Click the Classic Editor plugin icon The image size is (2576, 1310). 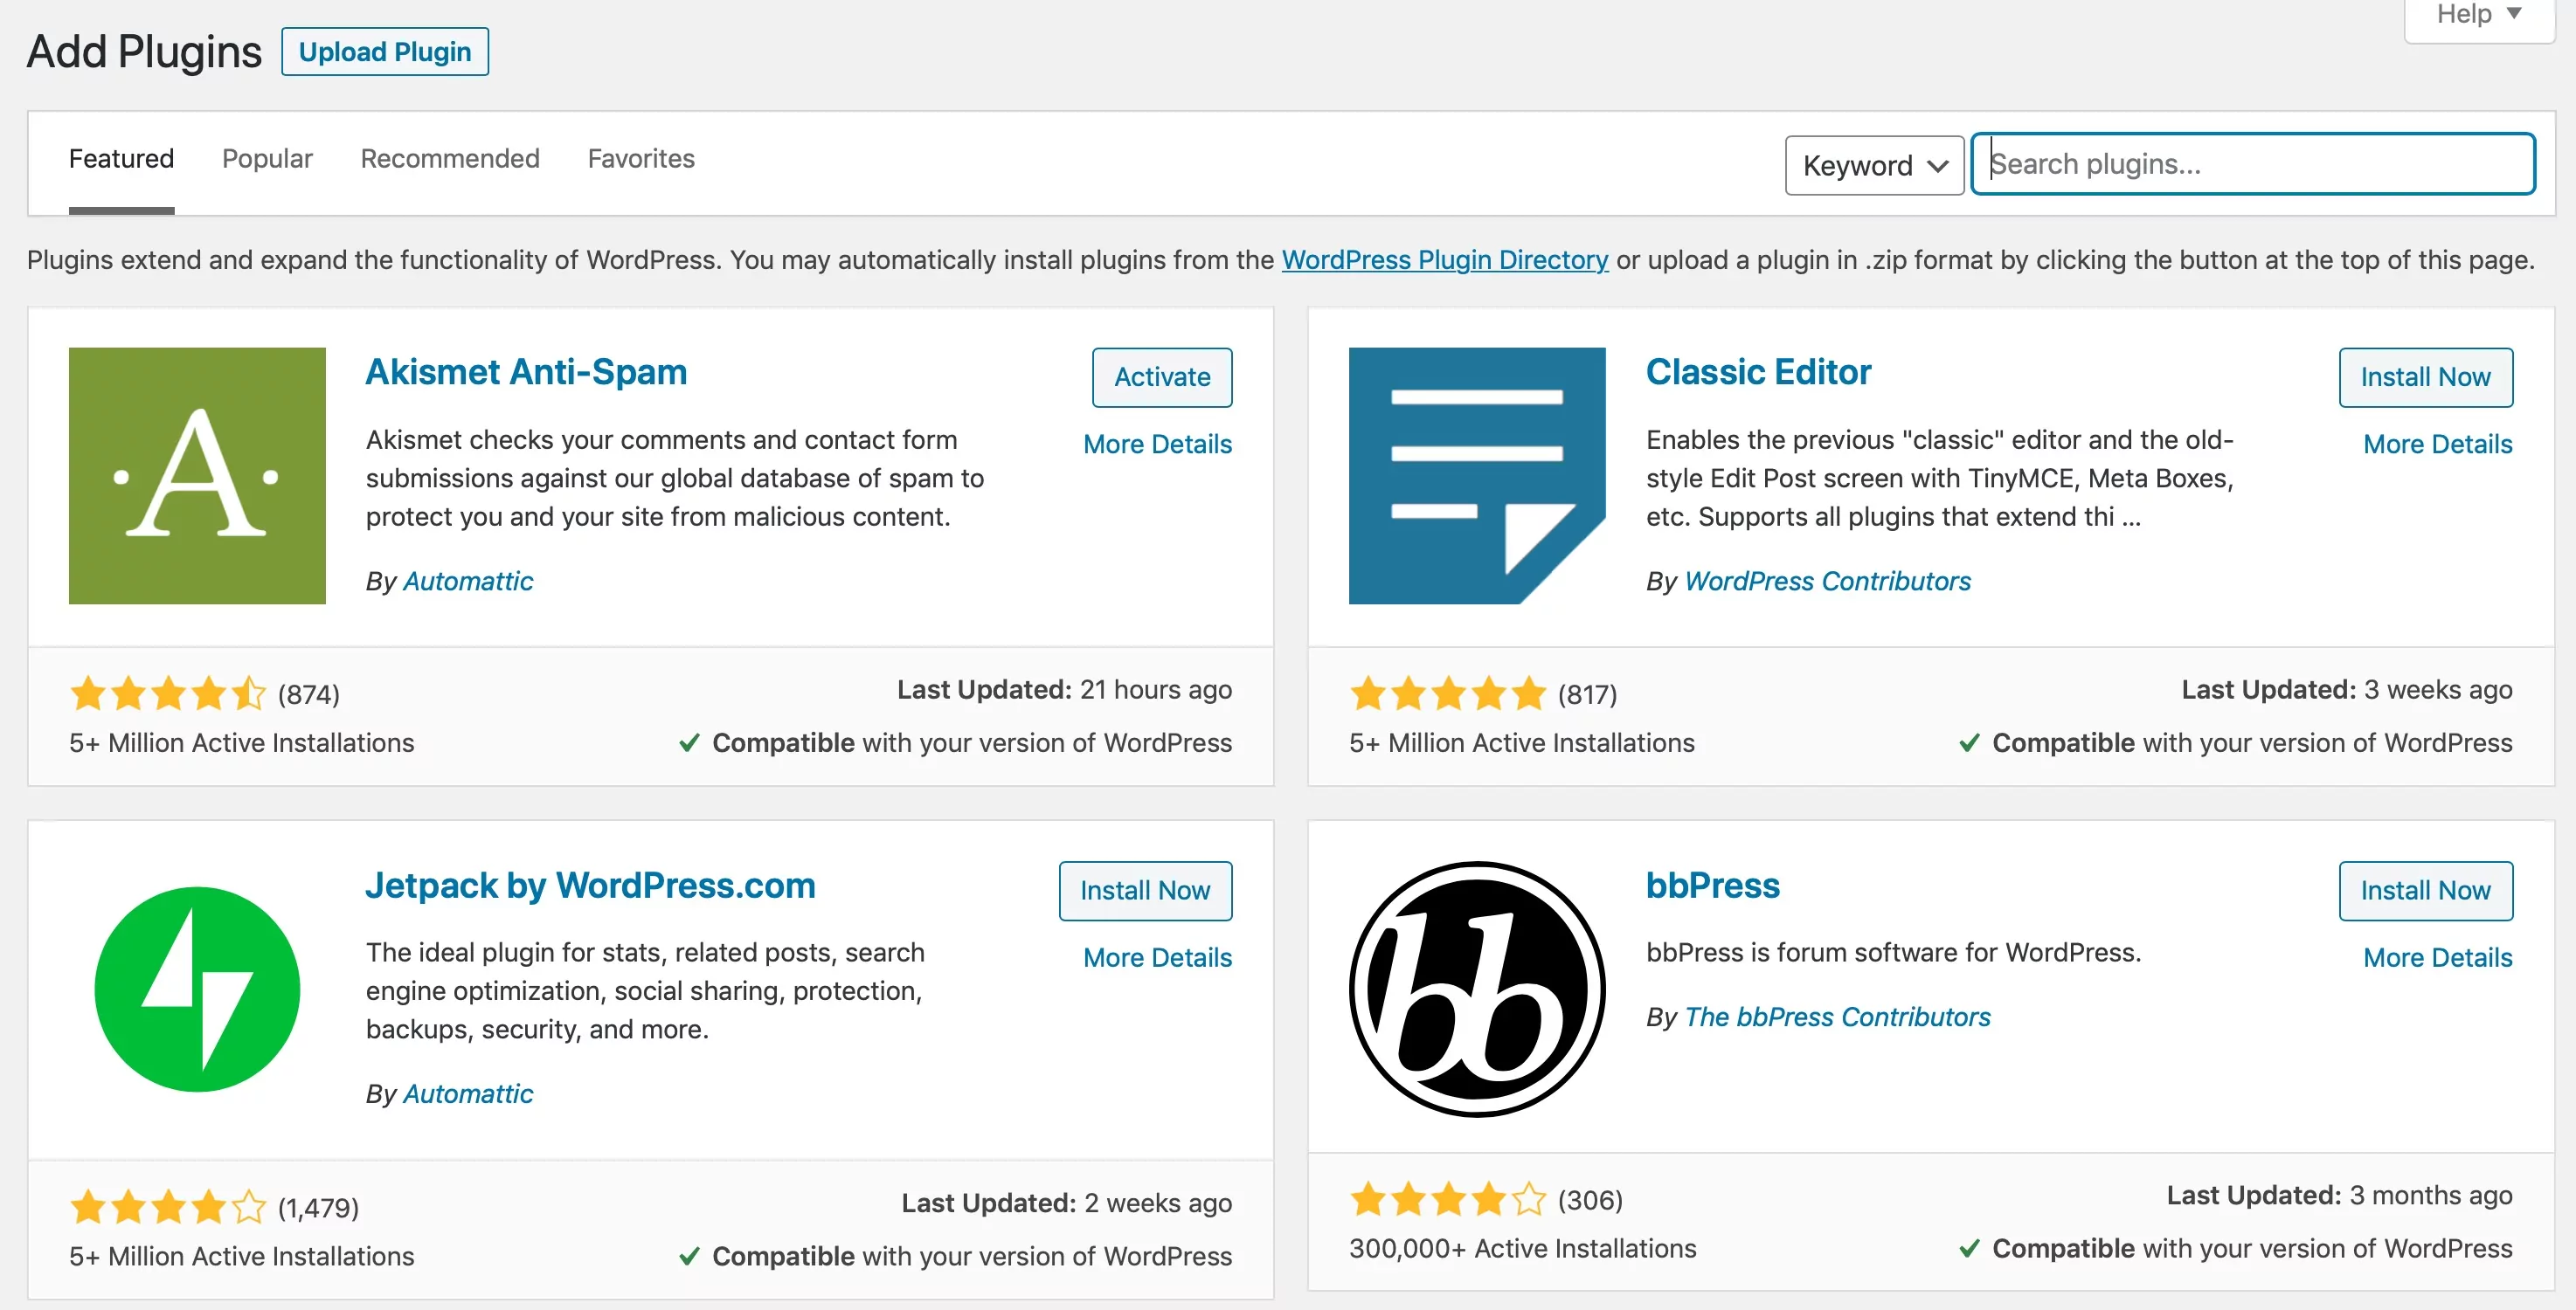(1476, 476)
